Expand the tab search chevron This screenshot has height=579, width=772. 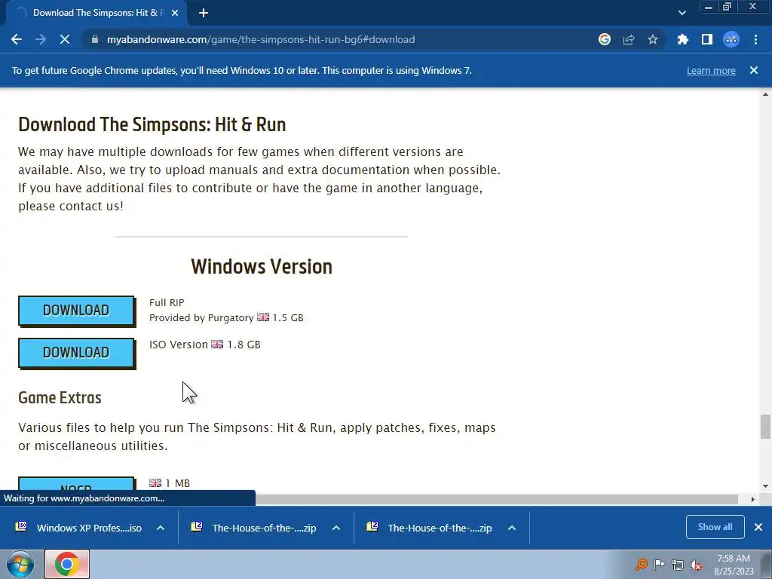[x=682, y=13]
